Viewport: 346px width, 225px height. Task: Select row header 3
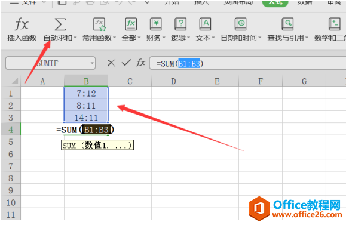[x=11, y=118]
